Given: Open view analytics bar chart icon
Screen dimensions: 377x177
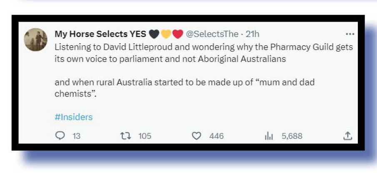Looking at the screenshot, I should tap(269, 136).
